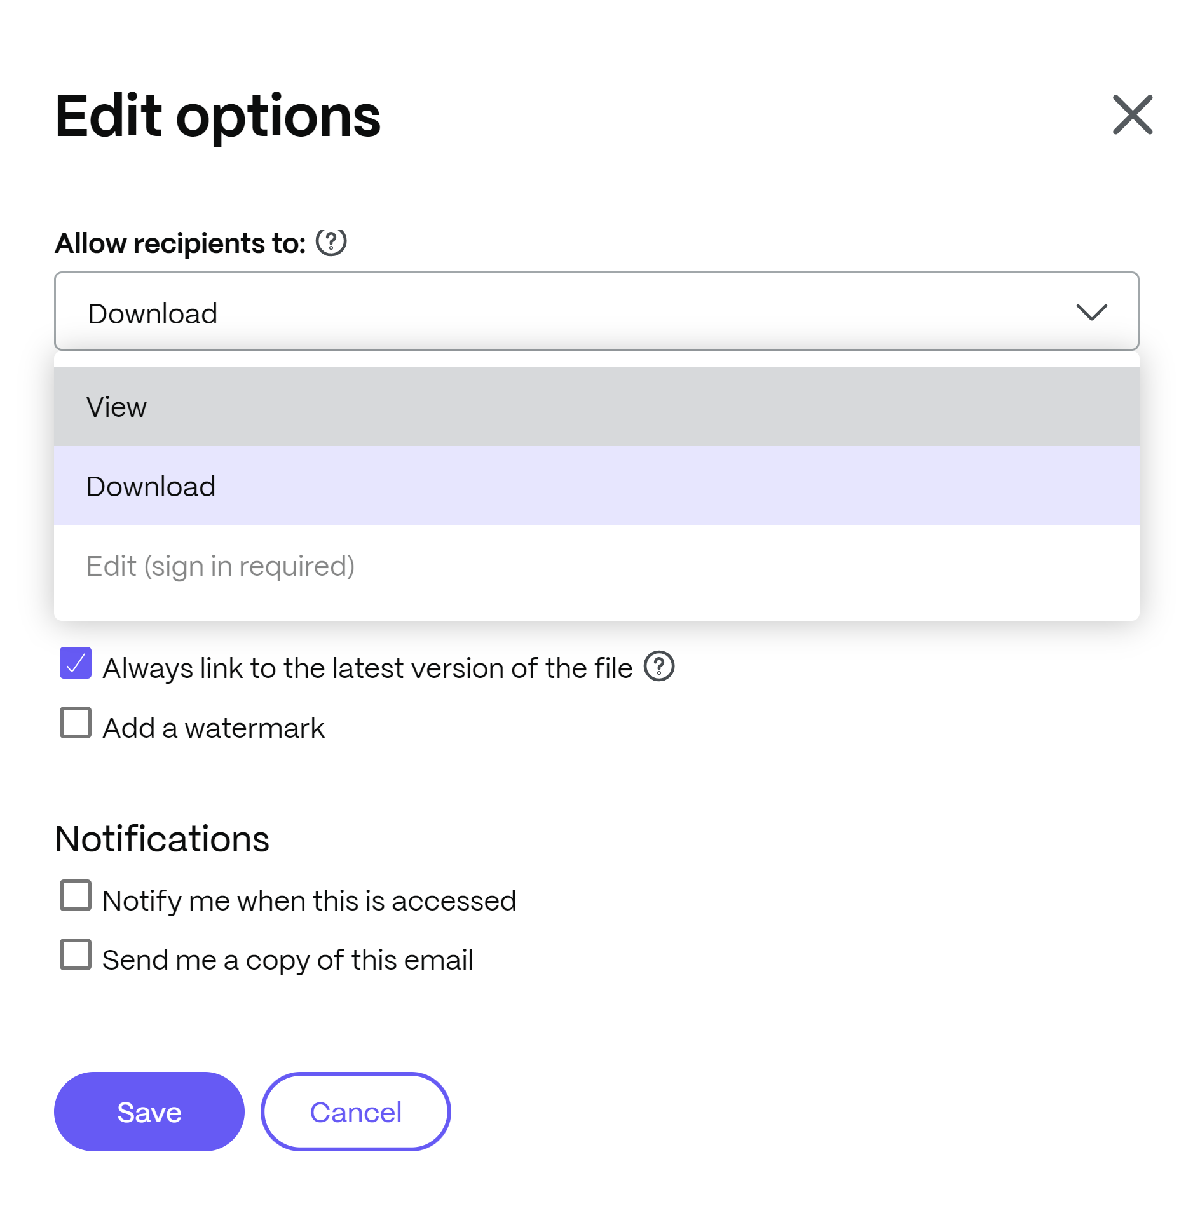Screen dimensions: 1193x1220
Task: Click the 'Allow recipients to:' label
Action: click(181, 243)
